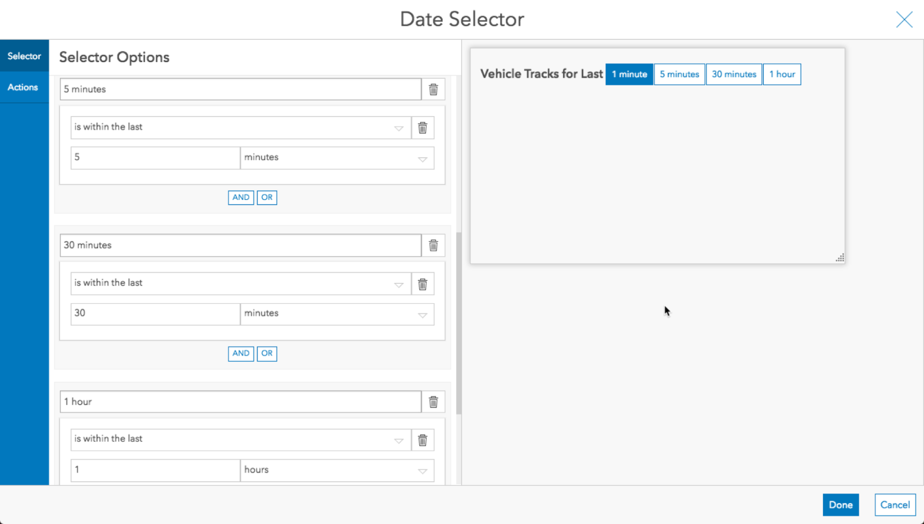
Task: Toggle the 5 minutes preview option
Action: click(x=679, y=74)
